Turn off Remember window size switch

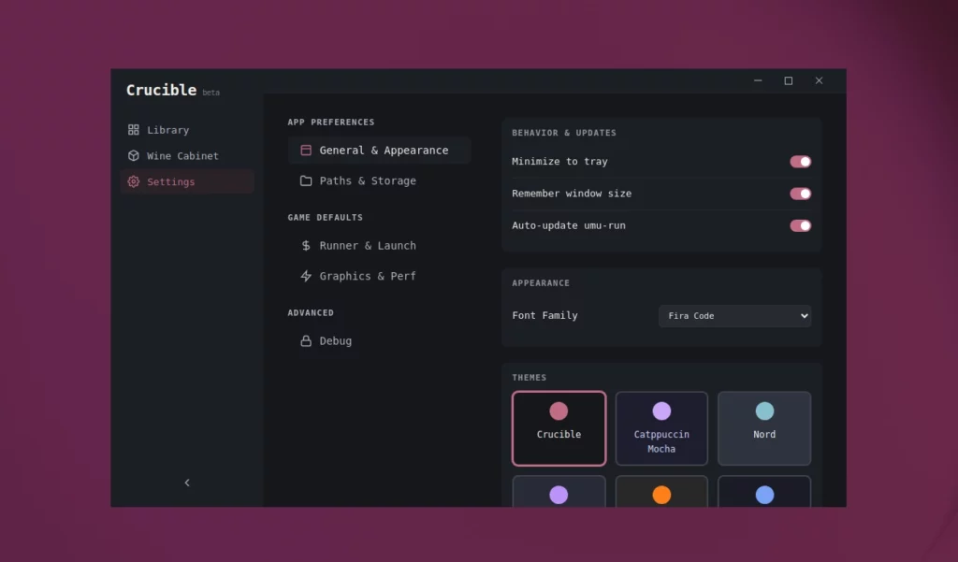pos(800,194)
